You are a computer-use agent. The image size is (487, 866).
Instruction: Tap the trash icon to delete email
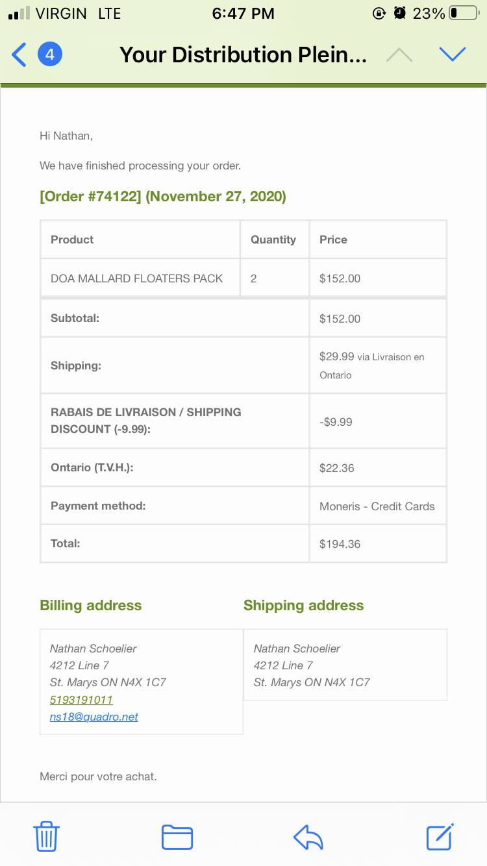(46, 836)
